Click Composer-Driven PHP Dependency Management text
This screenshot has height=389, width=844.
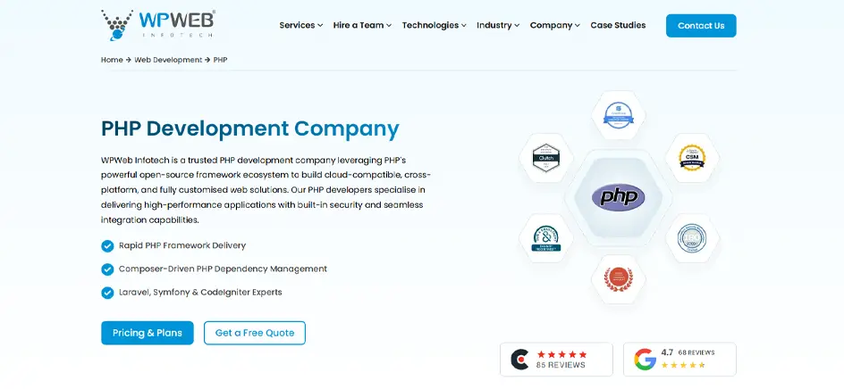(223, 269)
